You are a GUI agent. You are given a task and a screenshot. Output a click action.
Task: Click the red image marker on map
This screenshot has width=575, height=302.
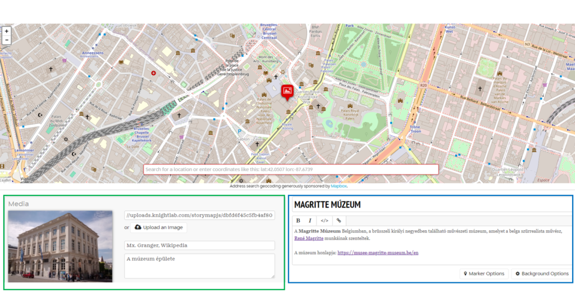click(287, 90)
